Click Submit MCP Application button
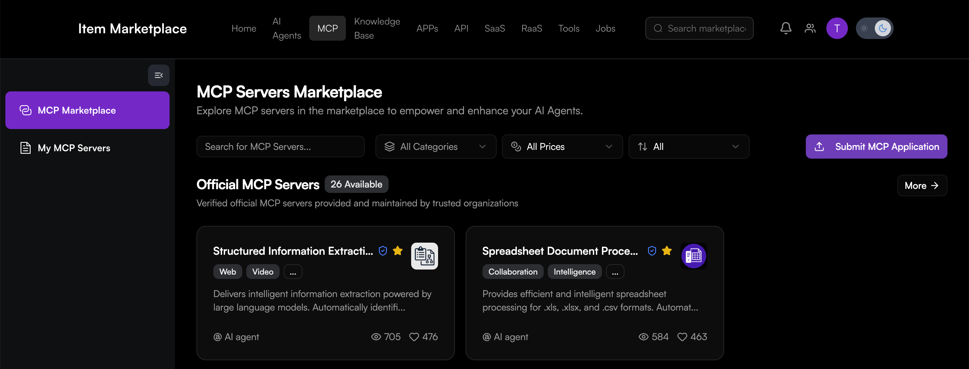969x369 pixels. pyautogui.click(x=876, y=147)
